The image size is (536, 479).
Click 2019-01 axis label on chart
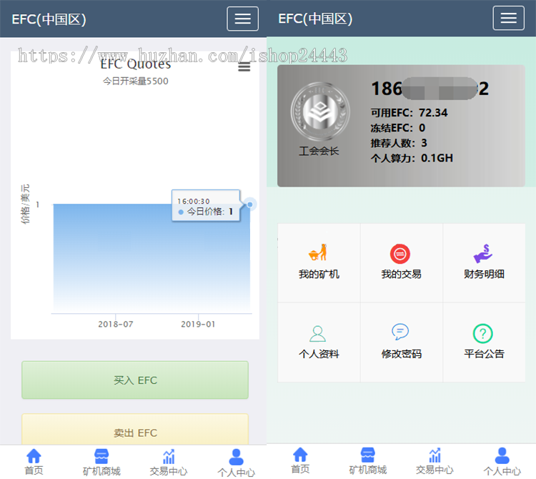pyautogui.click(x=198, y=324)
